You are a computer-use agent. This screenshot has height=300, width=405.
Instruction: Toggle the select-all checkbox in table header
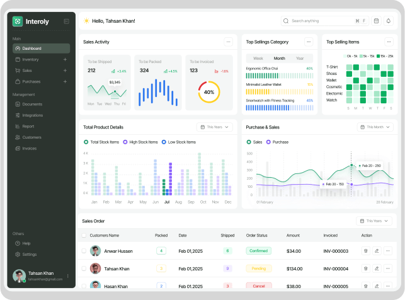(x=84, y=235)
